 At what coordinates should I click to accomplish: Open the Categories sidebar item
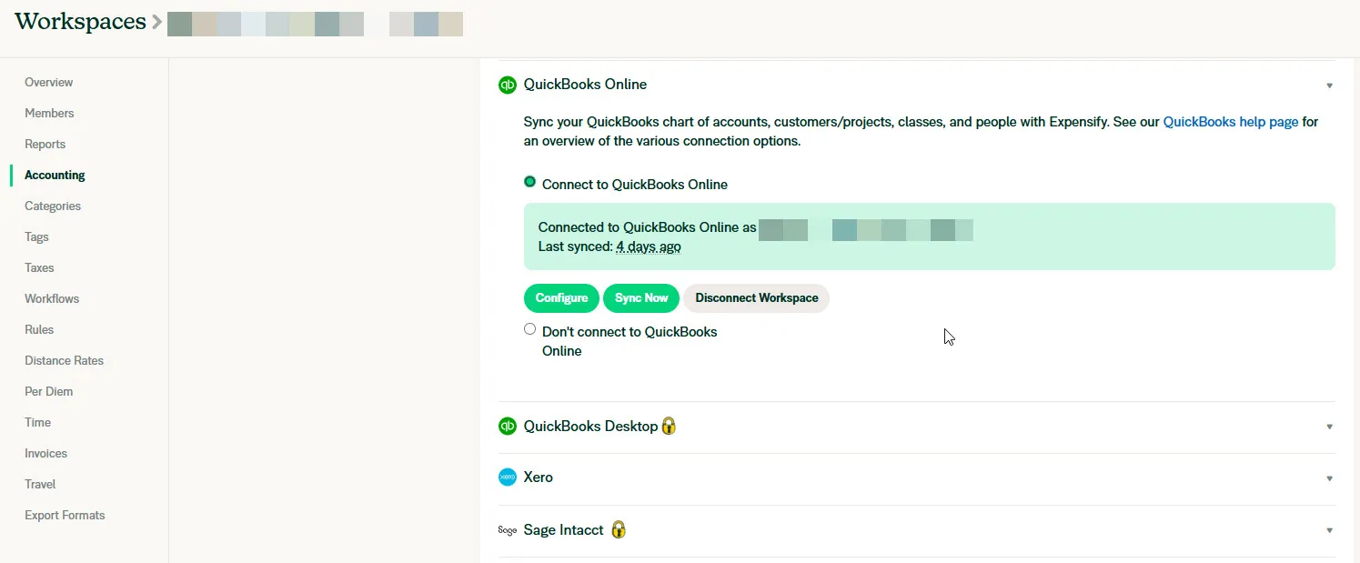click(x=53, y=206)
